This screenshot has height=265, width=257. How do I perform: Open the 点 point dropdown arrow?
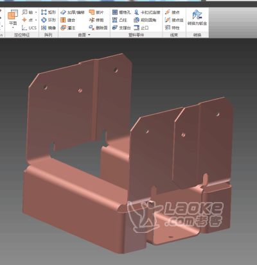[x=36, y=20]
